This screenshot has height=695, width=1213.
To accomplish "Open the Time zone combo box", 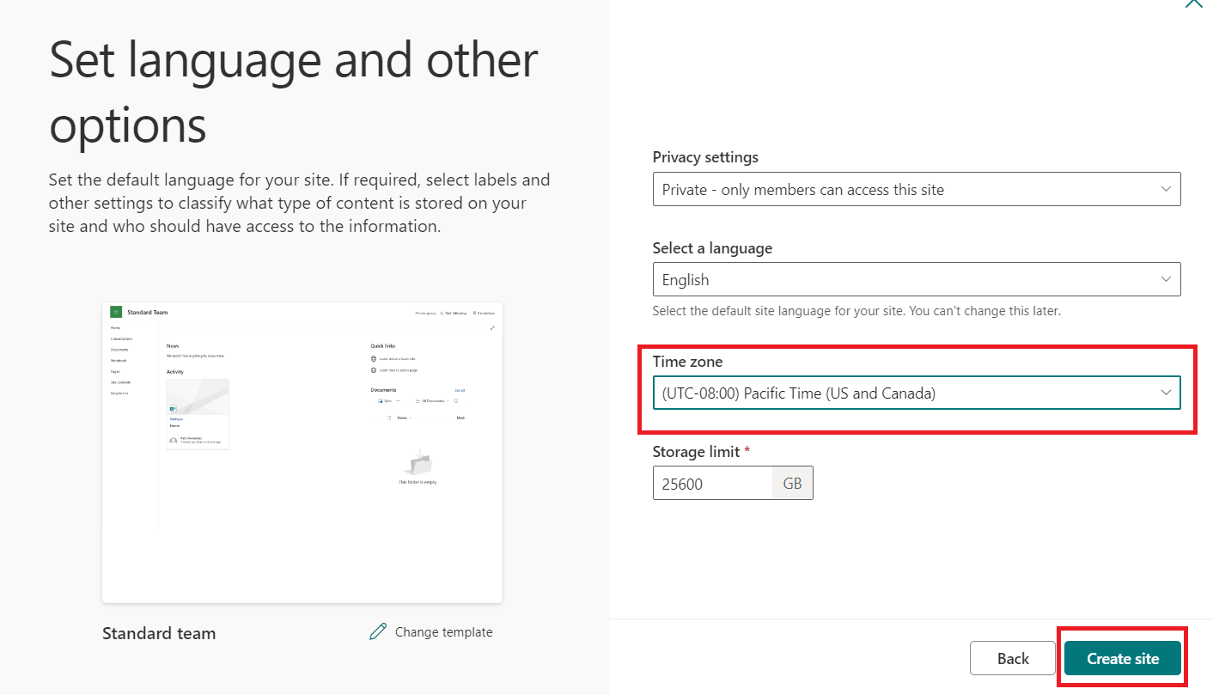I will point(917,393).
